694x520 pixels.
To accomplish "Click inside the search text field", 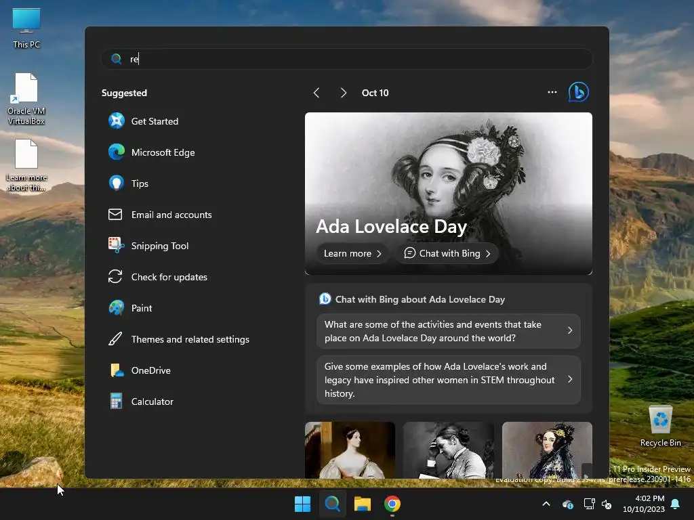I will point(346,59).
